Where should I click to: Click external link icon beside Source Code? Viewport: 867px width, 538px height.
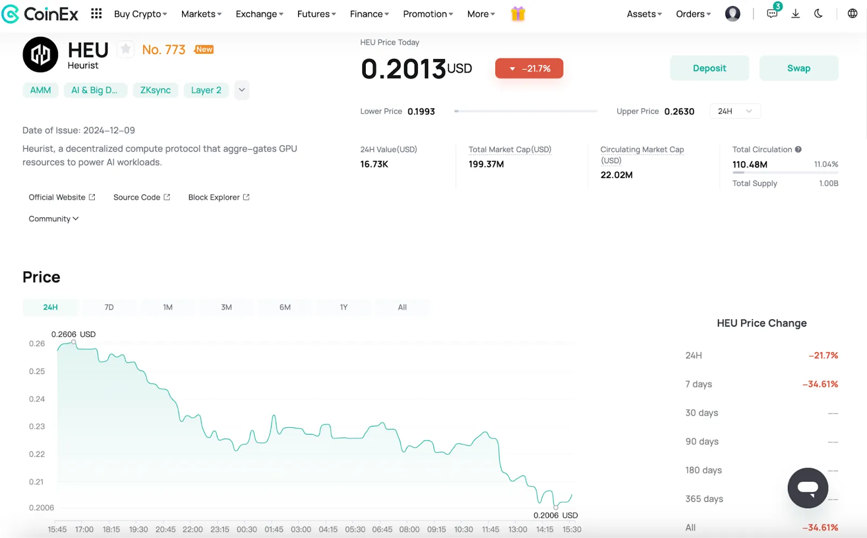pyautogui.click(x=167, y=197)
